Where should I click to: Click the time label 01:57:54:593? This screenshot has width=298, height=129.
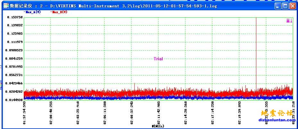coord(24,112)
